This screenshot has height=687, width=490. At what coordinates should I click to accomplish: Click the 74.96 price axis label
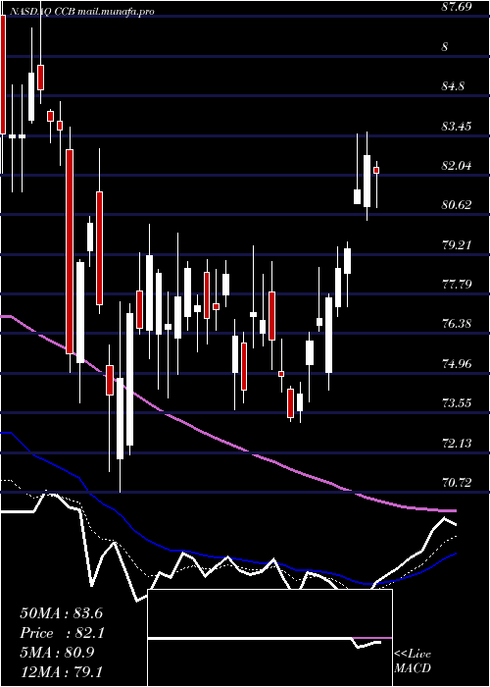pos(457,363)
